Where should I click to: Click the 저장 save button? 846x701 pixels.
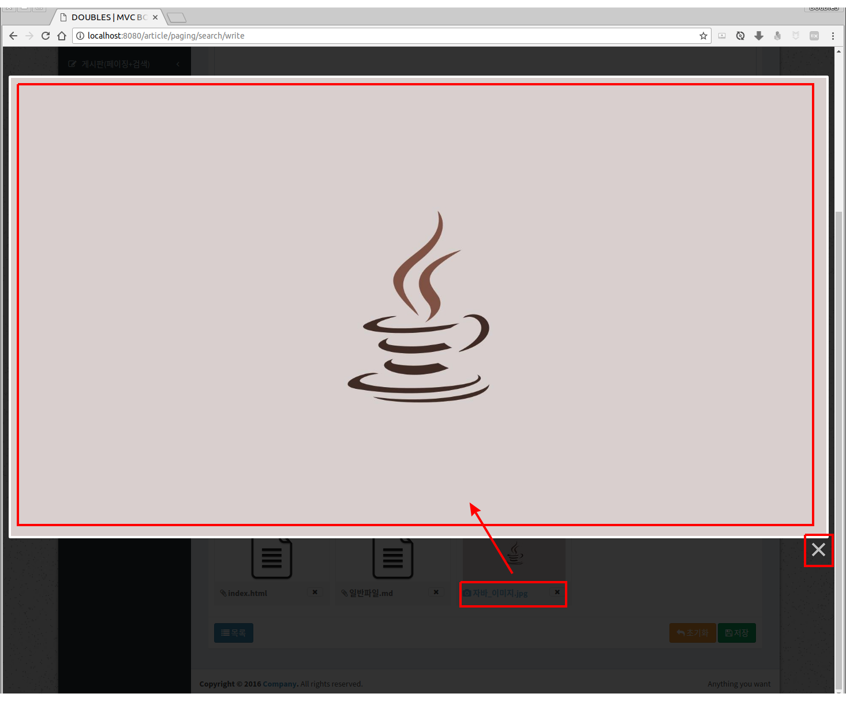tap(737, 633)
